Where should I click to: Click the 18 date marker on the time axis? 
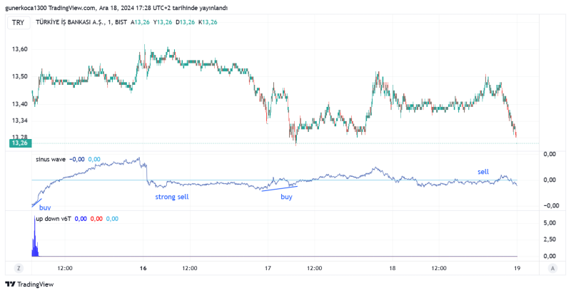(x=392, y=269)
